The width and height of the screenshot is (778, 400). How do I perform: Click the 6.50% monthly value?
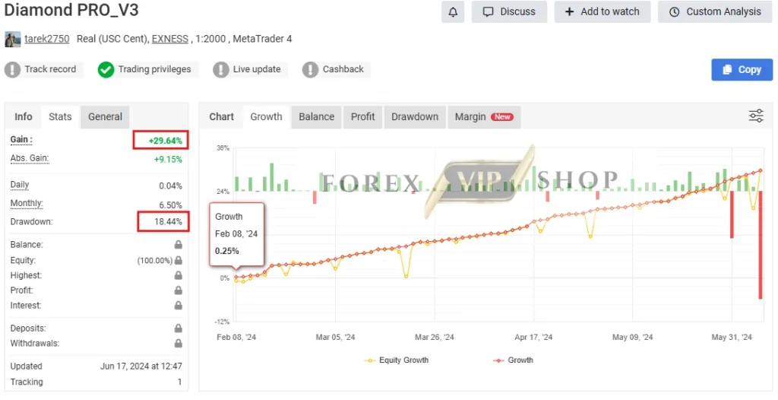(x=170, y=205)
